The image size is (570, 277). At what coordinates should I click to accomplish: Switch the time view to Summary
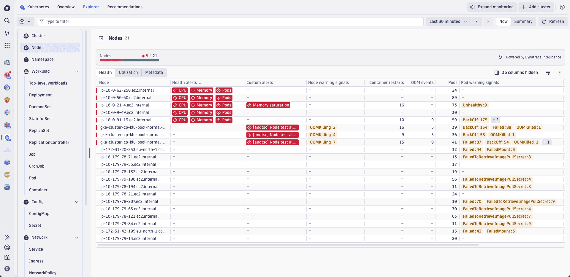pos(523,21)
